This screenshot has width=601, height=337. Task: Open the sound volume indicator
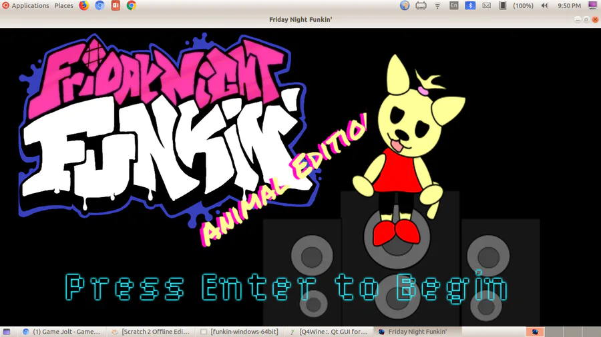[544, 5]
